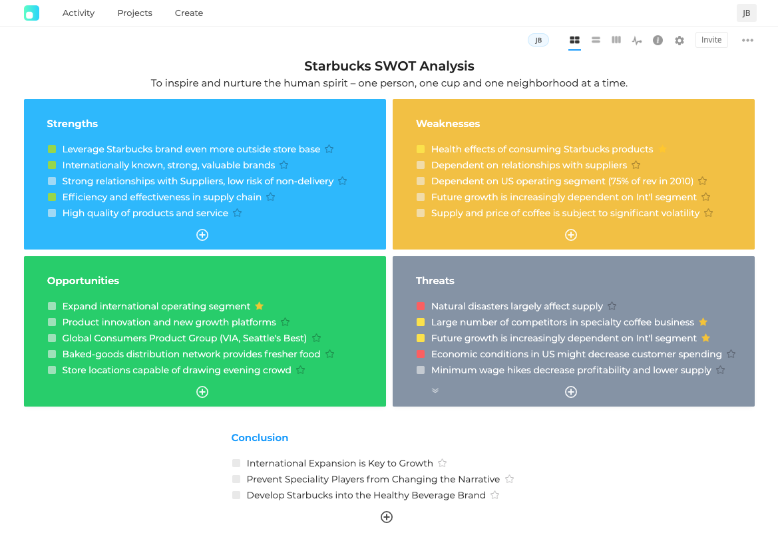Unstar 'Large number of competitors in specialty coffee'
The image size is (778, 539).
(x=703, y=322)
